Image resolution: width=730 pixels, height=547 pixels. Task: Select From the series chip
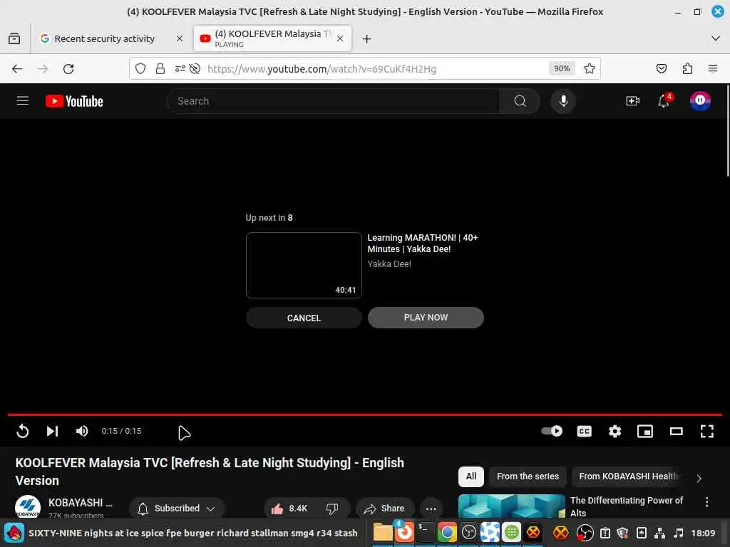(x=528, y=476)
